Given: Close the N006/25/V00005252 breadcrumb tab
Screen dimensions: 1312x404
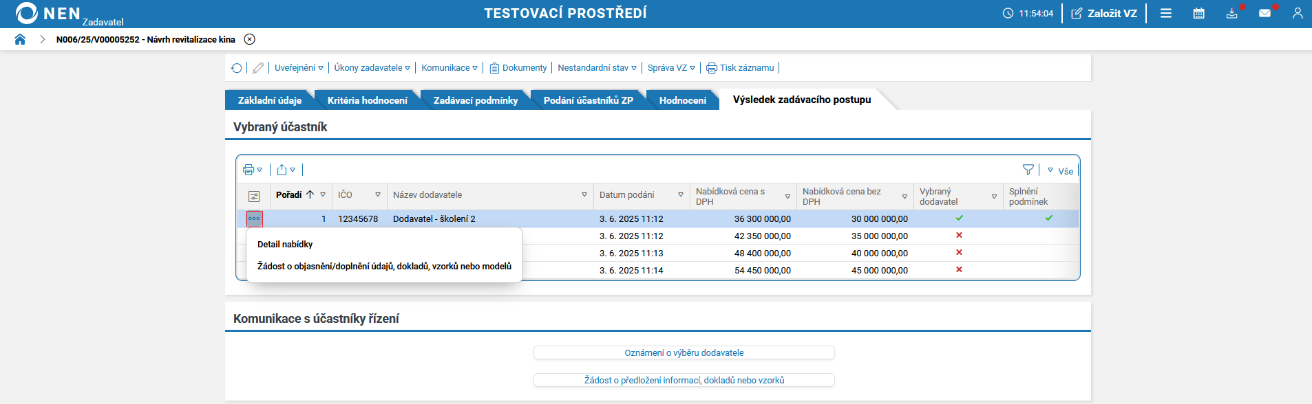Looking at the screenshot, I should 250,39.
